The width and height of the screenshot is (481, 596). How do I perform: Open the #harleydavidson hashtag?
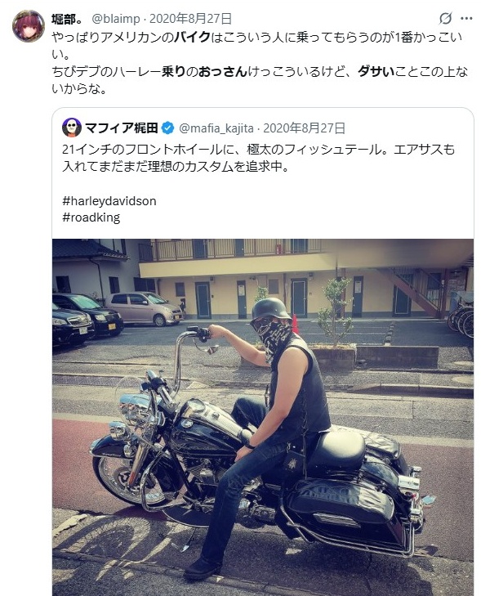[x=109, y=201]
